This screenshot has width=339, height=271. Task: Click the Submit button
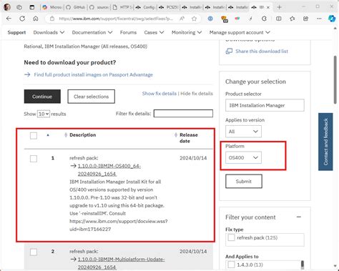(244, 182)
